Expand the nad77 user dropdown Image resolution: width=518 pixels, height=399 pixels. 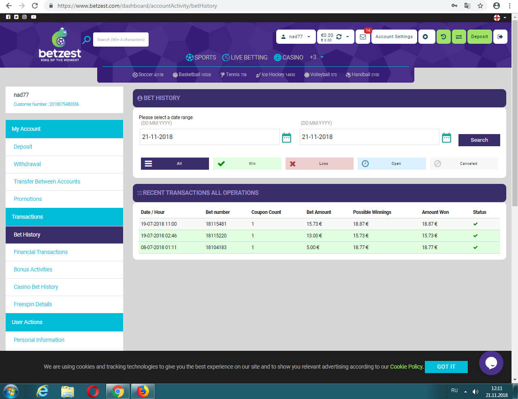point(296,37)
